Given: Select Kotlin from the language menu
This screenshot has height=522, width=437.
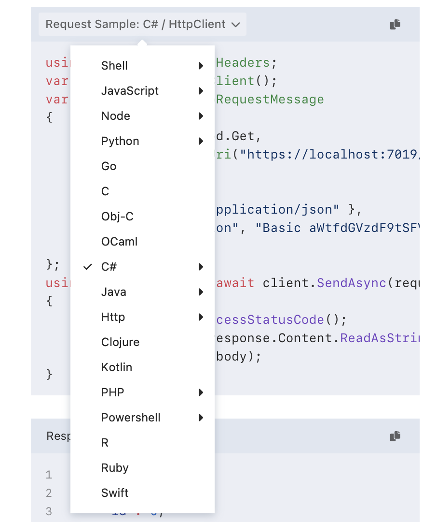Looking at the screenshot, I should (116, 367).
